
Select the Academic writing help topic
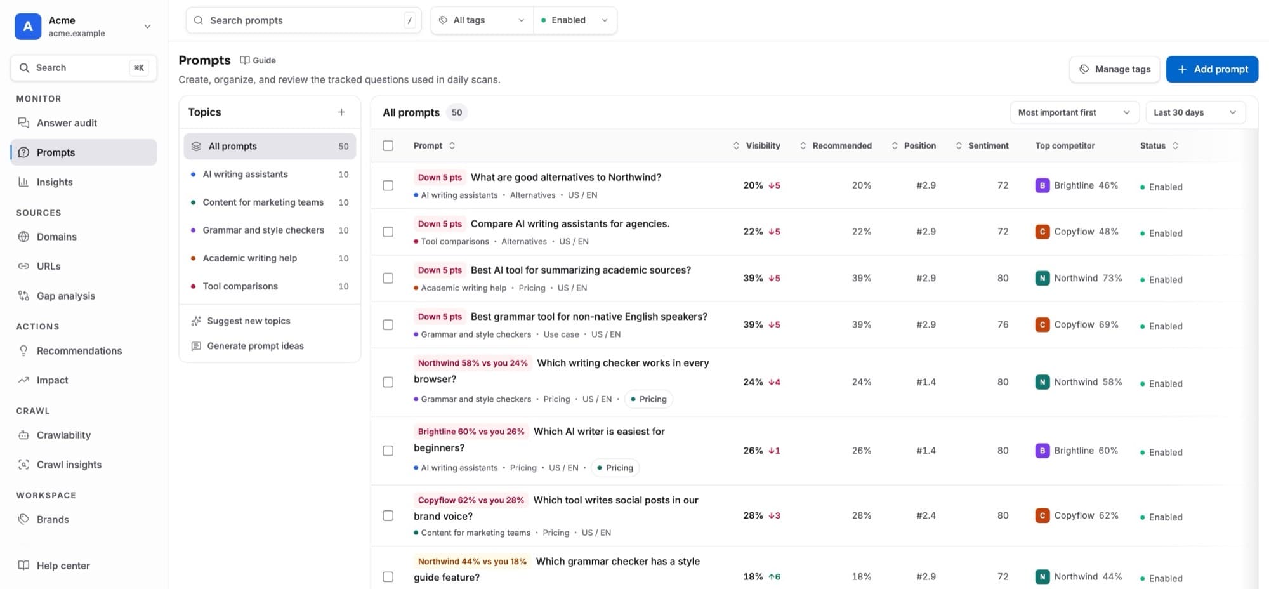(x=270, y=258)
